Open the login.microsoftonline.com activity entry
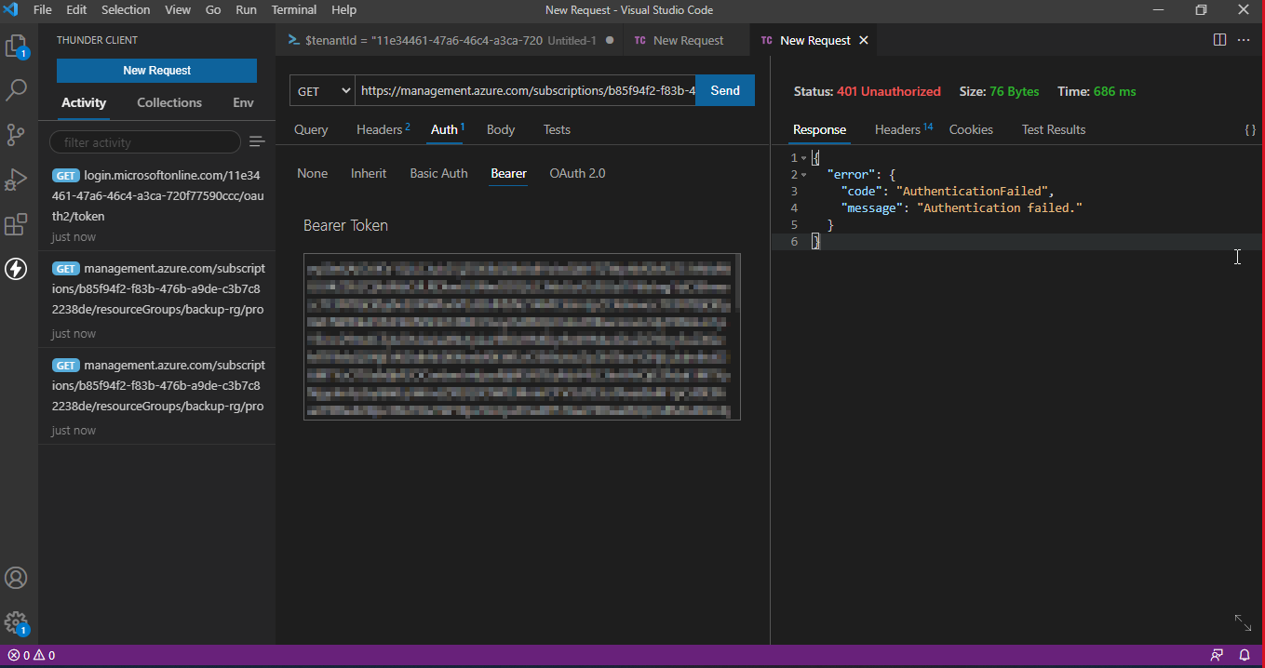Image resolution: width=1265 pixels, height=668 pixels. pyautogui.click(x=157, y=206)
